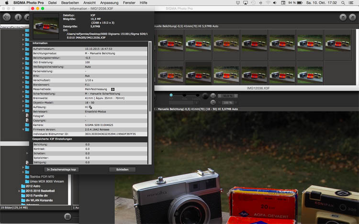Click the fit-to-window zoom icon
359x224 pixels.
click(213, 96)
